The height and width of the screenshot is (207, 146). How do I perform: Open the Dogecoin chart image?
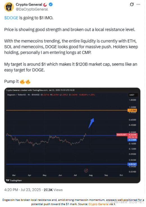point(72,135)
